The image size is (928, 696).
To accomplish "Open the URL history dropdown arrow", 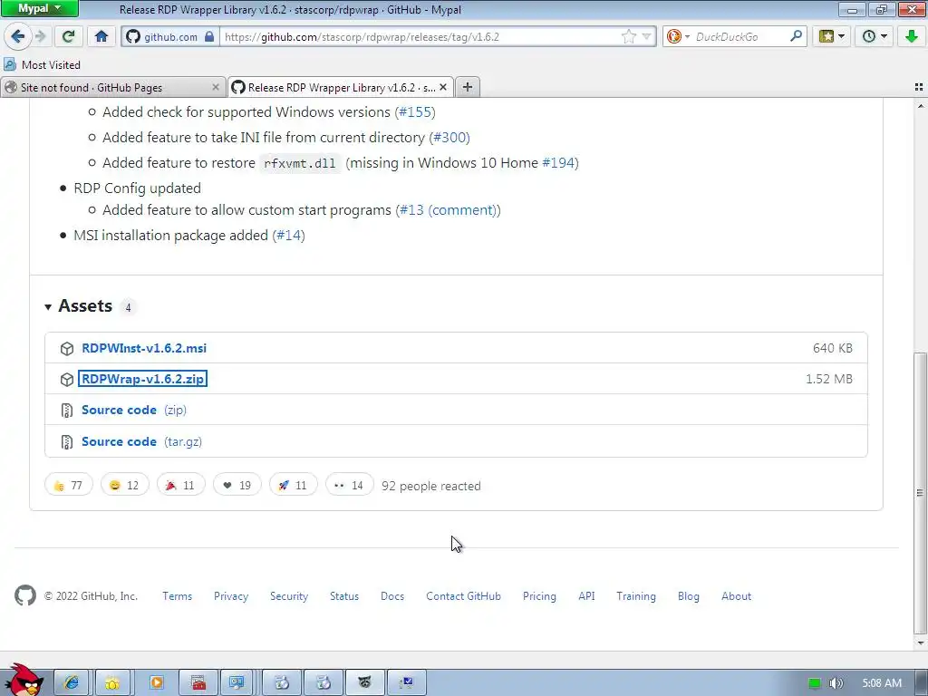I will (646, 36).
